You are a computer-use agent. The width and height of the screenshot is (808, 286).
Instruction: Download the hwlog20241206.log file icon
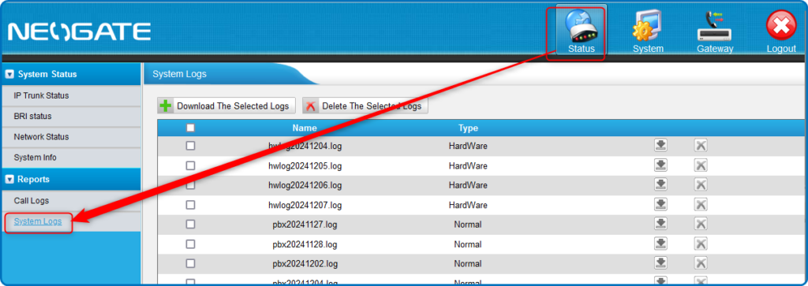(660, 184)
